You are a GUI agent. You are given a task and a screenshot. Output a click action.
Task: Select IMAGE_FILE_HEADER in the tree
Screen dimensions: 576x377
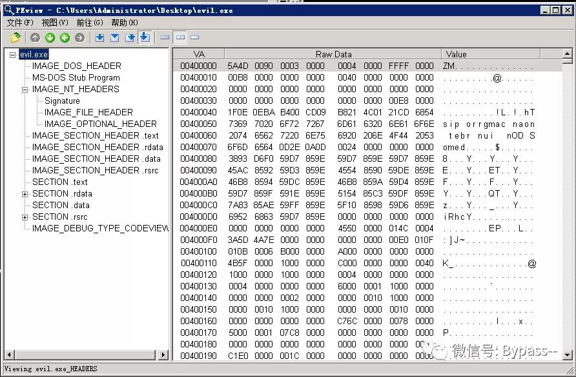pyautogui.click(x=88, y=112)
